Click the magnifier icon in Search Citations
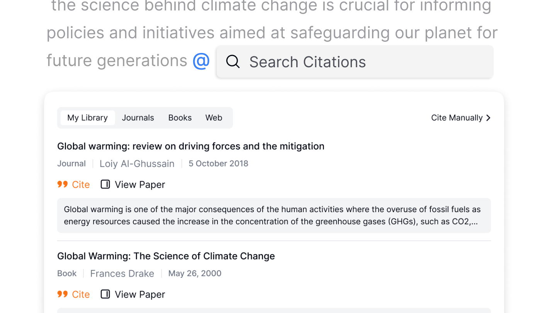The height and width of the screenshot is (313, 547). pos(233,61)
